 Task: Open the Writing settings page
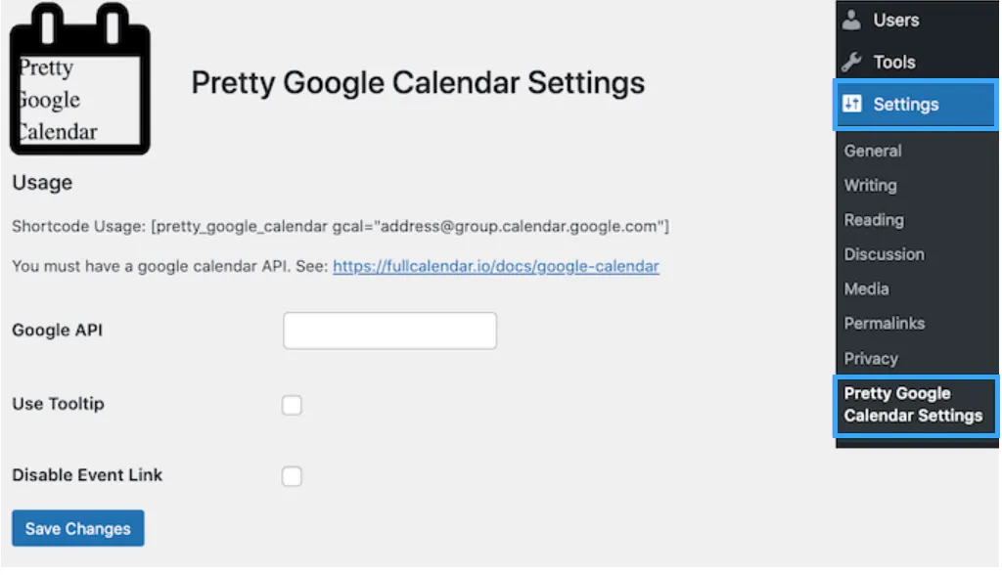(870, 185)
